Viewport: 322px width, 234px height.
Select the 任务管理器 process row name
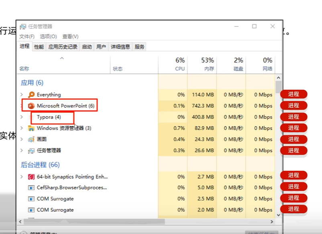pos(49,151)
